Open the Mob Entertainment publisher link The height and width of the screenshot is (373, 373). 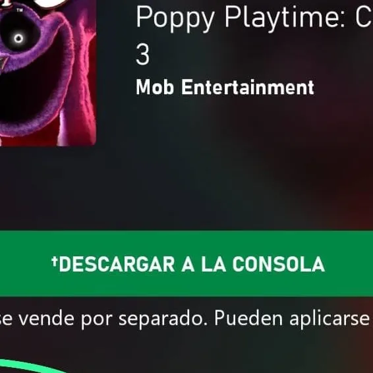pyautogui.click(x=225, y=87)
